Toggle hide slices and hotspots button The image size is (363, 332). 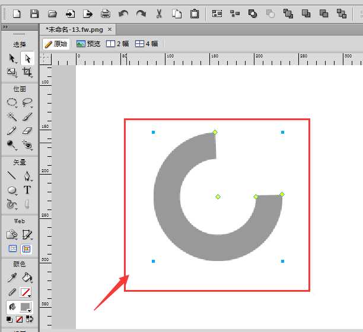click(12, 249)
